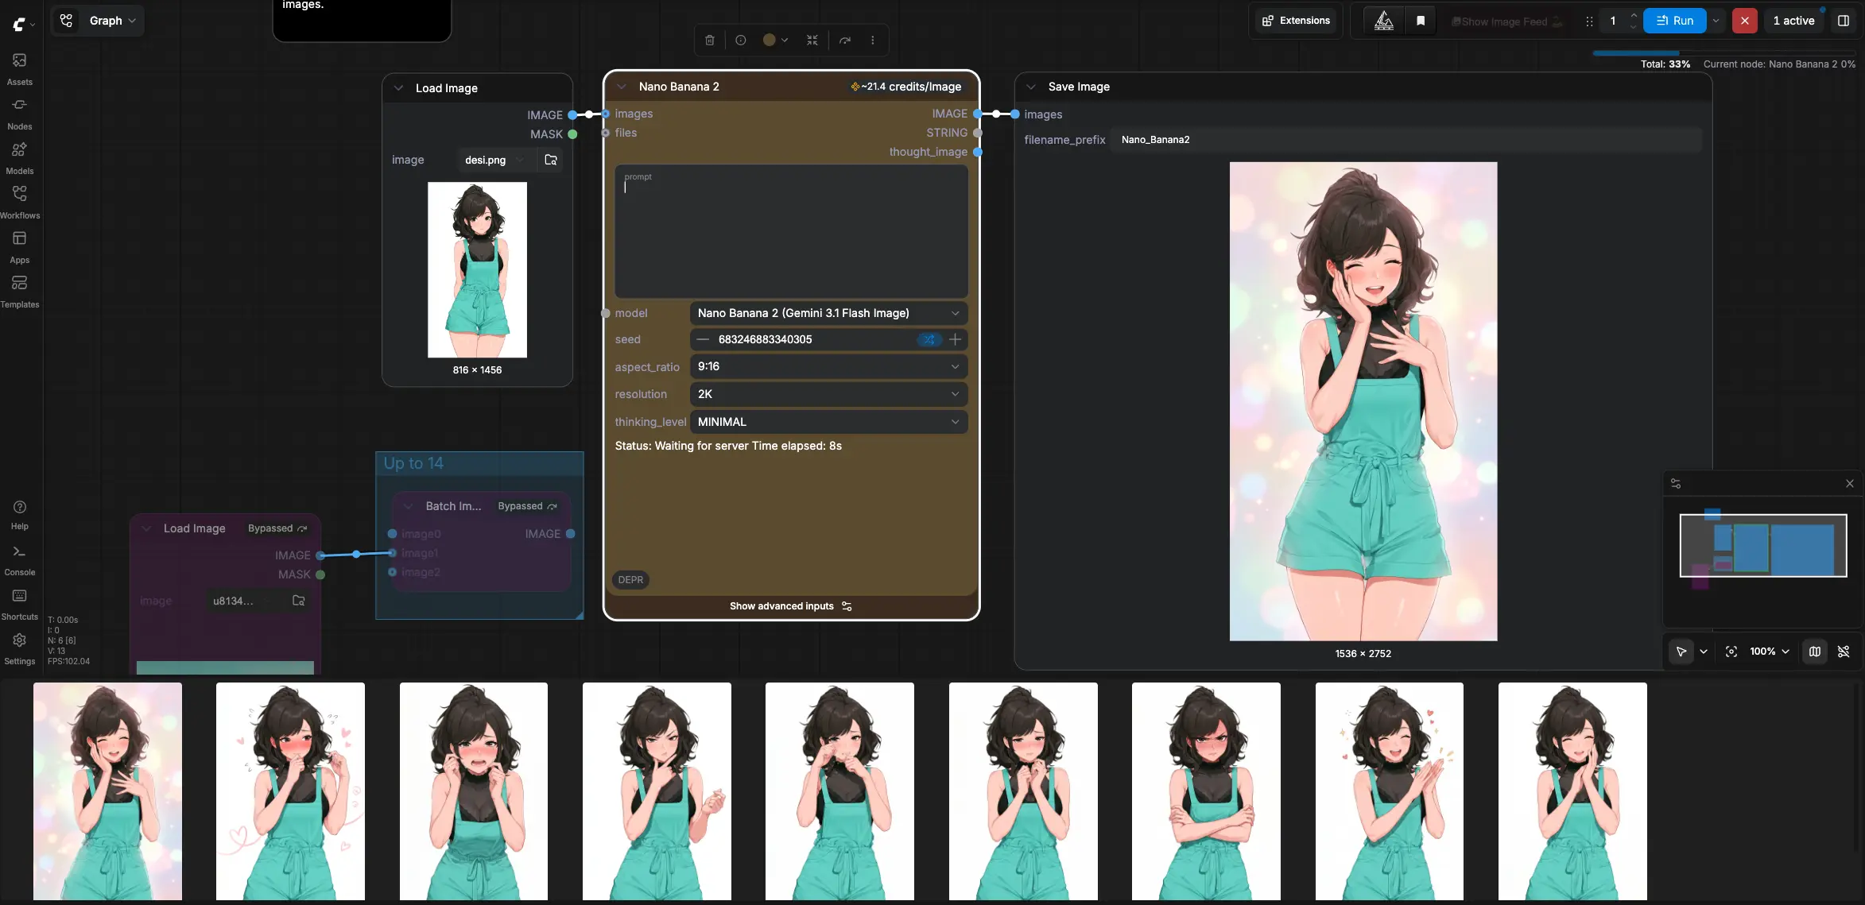This screenshot has width=1865, height=905.
Task: Edit filename_prefix field Nano_Banana2
Action: (1406, 140)
